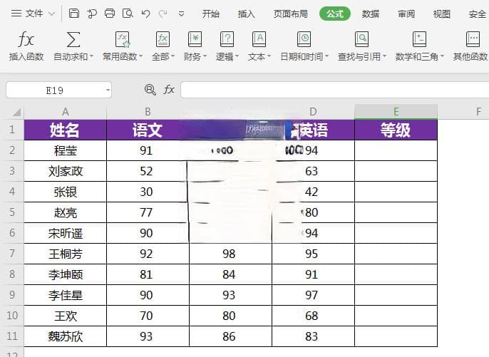The width and height of the screenshot is (489, 357).
Task: Select row 11 header
Action: tap(12, 336)
